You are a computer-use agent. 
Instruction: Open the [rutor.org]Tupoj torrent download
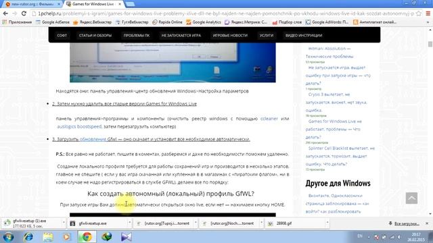164,223
